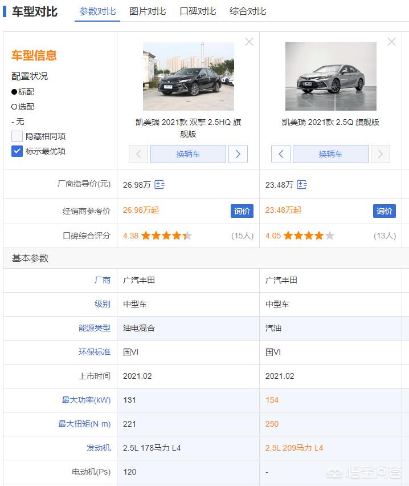Click the 上市时间 row label
Image resolution: width=409 pixels, height=486 pixels.
point(95,376)
